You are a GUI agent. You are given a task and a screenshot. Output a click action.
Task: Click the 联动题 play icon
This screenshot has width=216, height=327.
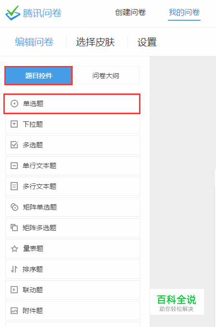14,290
